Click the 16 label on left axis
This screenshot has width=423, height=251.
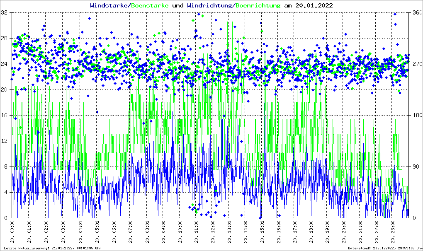pyautogui.click(x=5, y=116)
